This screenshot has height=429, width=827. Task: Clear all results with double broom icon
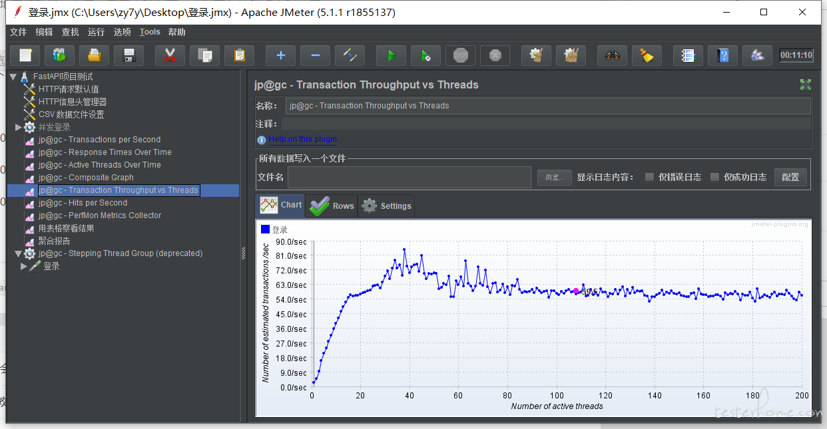click(571, 55)
